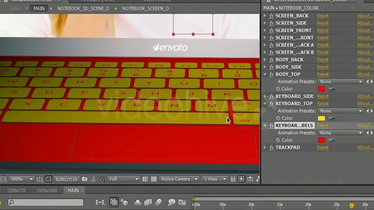Image resolution: width=374 pixels, height=210 pixels.
Task: Pick color with KEYBOARD_TOP eyedropper
Action: (332, 118)
